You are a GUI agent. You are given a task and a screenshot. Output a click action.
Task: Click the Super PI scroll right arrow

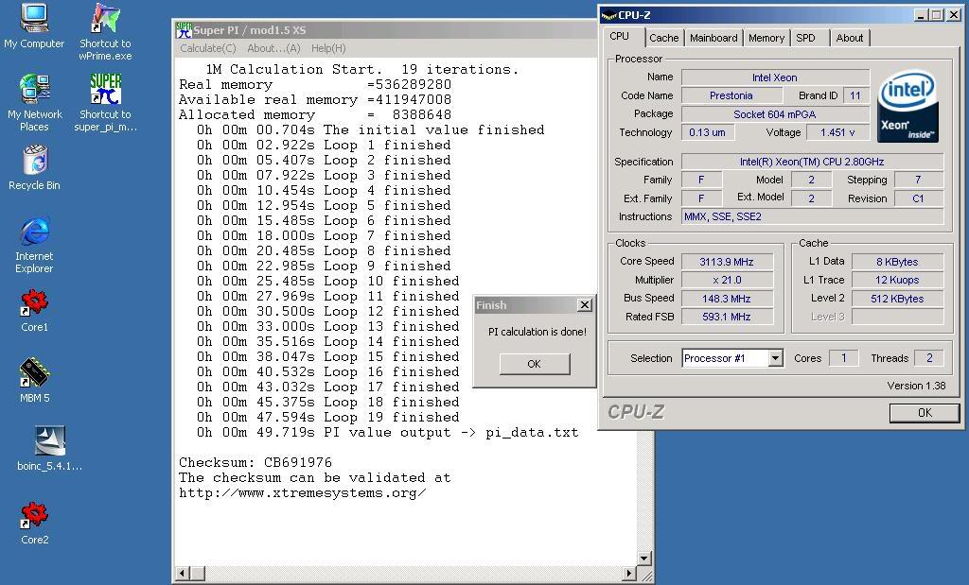[629, 574]
